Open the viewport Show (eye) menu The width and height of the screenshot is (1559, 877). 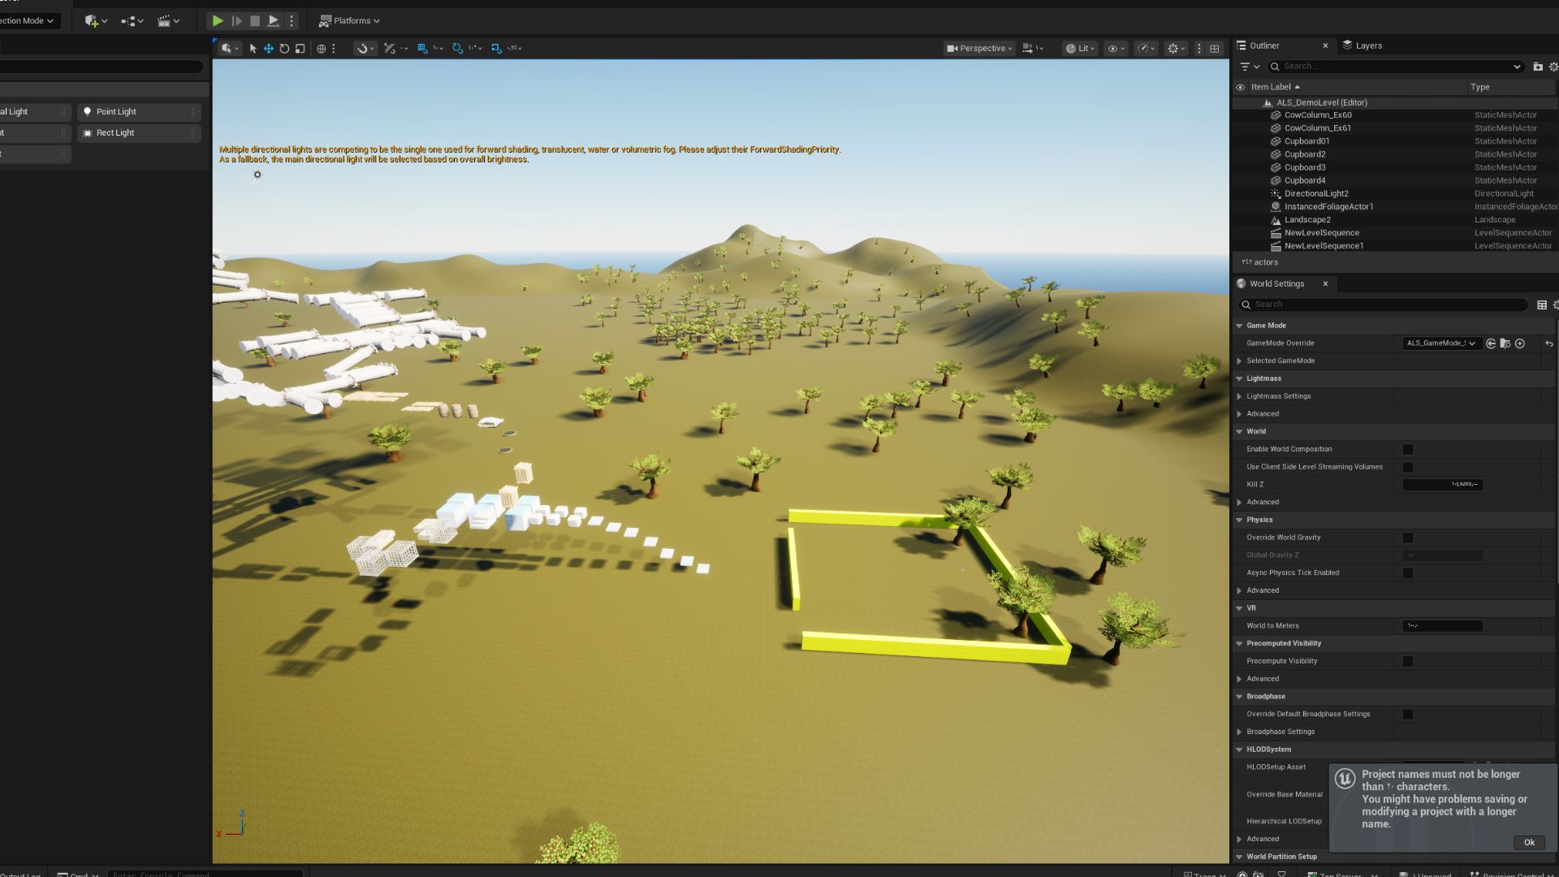coord(1116,49)
